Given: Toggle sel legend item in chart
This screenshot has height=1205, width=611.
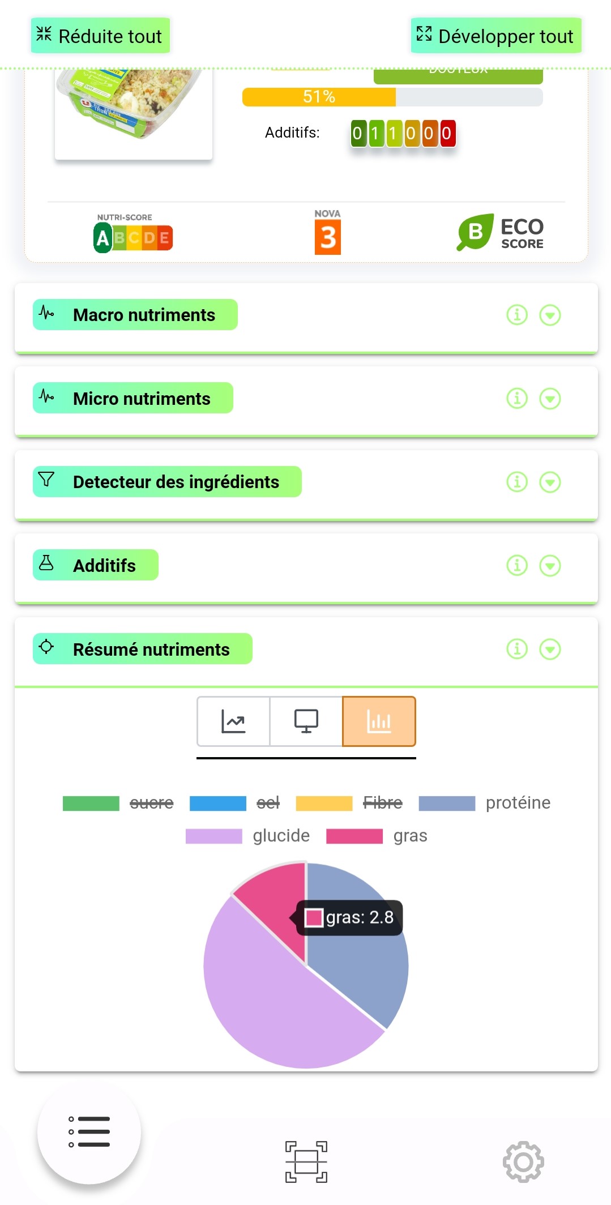Looking at the screenshot, I should [x=234, y=803].
